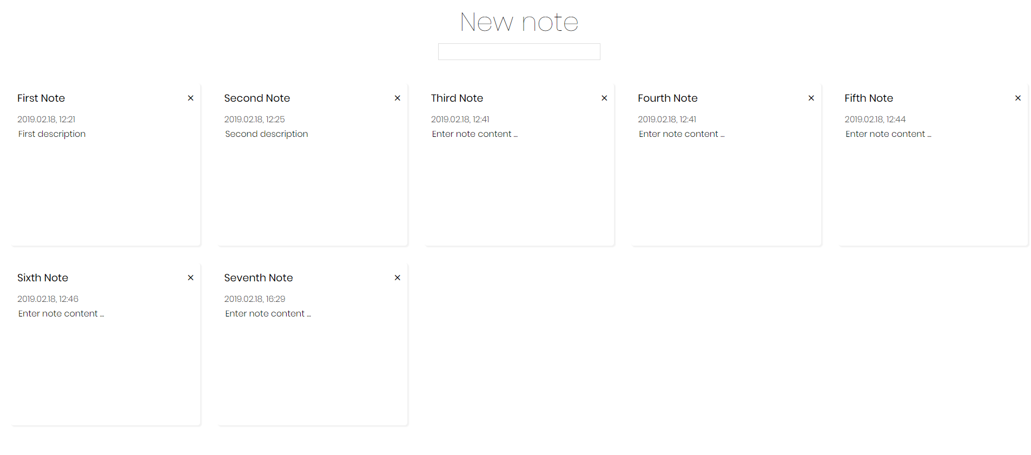The image size is (1031, 455).
Task: Delete the Third Note card
Action: pyautogui.click(x=604, y=98)
